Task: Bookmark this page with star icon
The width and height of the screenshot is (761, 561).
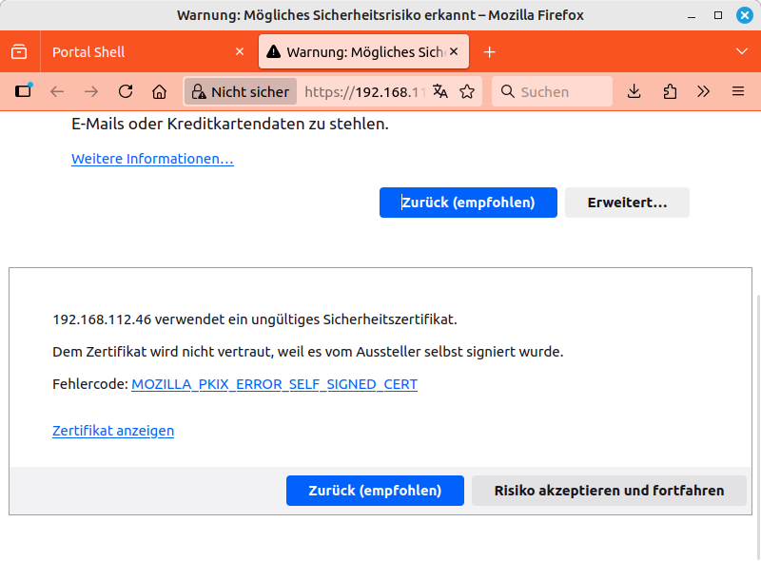Action: click(467, 91)
